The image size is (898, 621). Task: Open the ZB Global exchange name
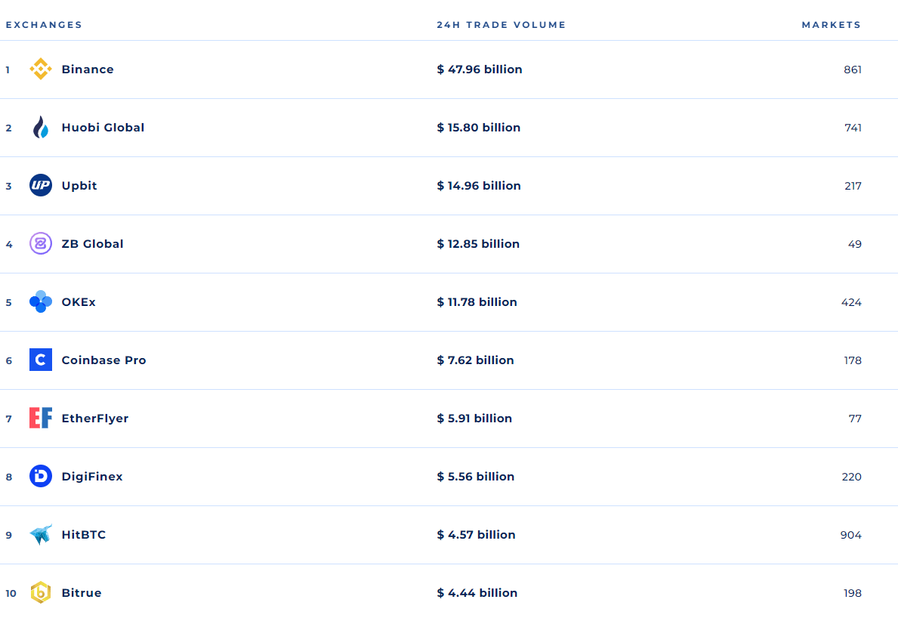(92, 243)
